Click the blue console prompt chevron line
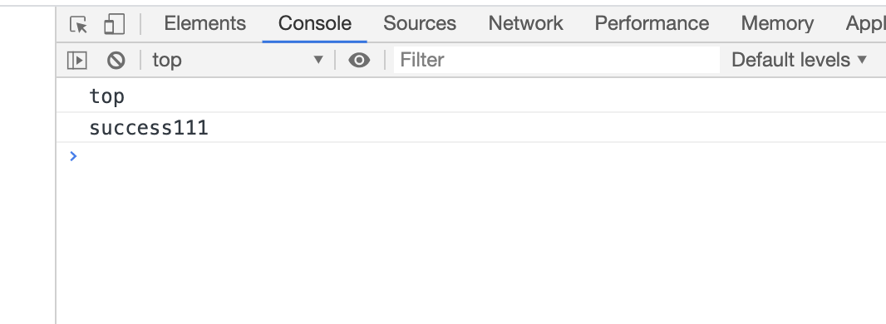Screen dimensions: 886x324 pyautogui.click(x=471, y=156)
